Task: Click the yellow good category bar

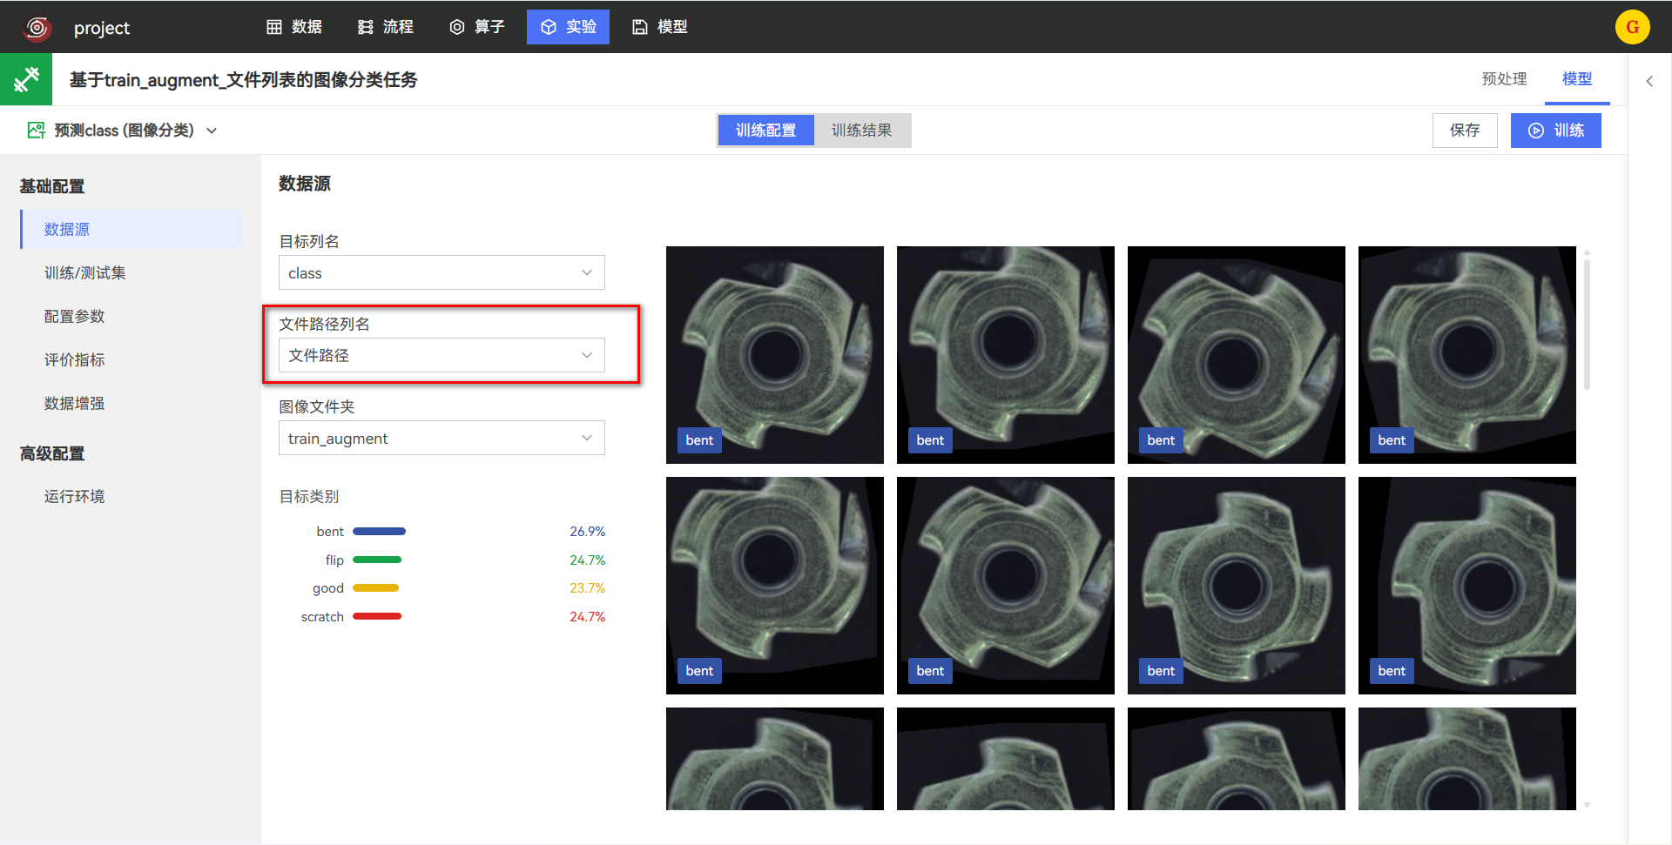Action: (376, 588)
